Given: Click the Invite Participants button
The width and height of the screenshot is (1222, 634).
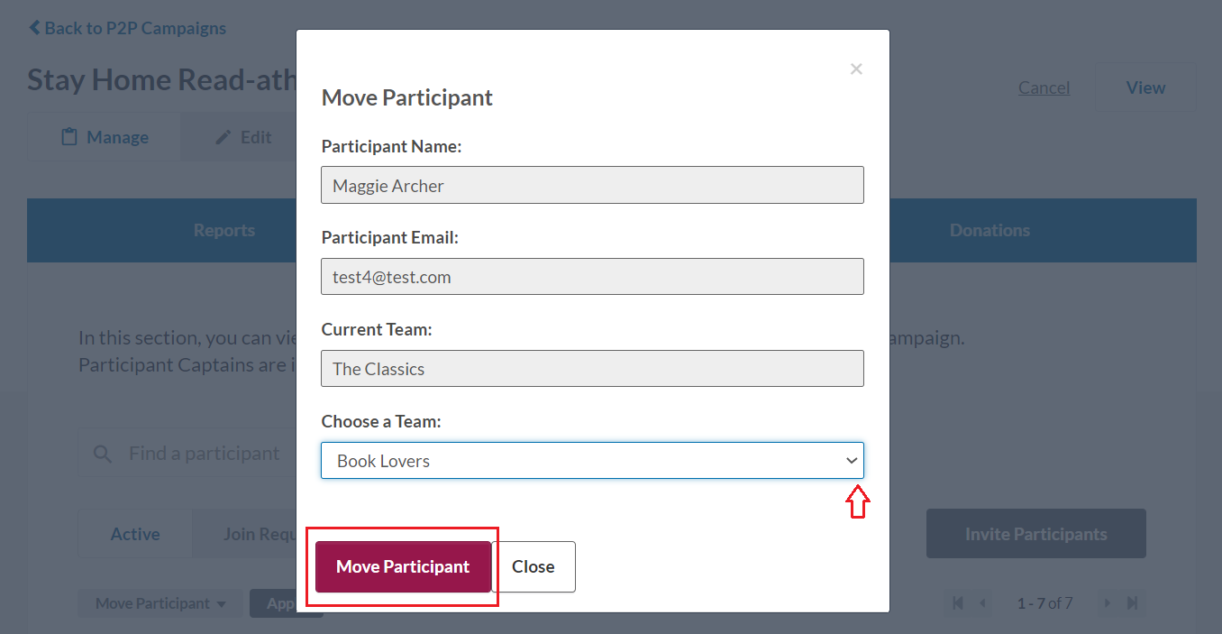Looking at the screenshot, I should click(x=1036, y=534).
